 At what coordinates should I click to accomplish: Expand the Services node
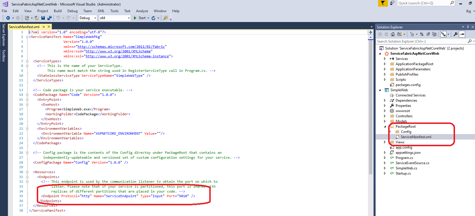click(x=385, y=59)
